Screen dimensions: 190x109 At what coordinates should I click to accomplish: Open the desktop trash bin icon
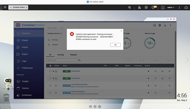6,97
